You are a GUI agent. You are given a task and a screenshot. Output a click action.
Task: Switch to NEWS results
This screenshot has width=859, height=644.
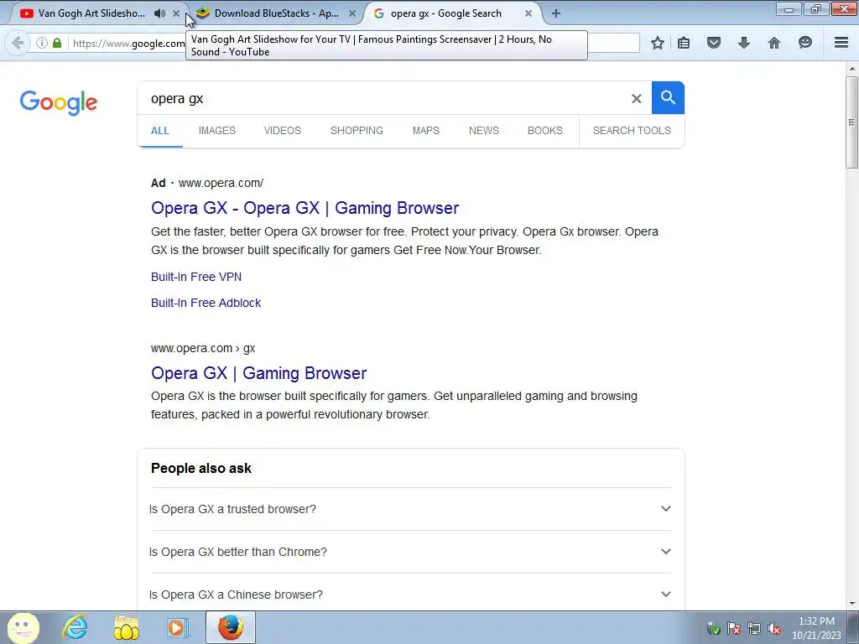pyautogui.click(x=484, y=130)
